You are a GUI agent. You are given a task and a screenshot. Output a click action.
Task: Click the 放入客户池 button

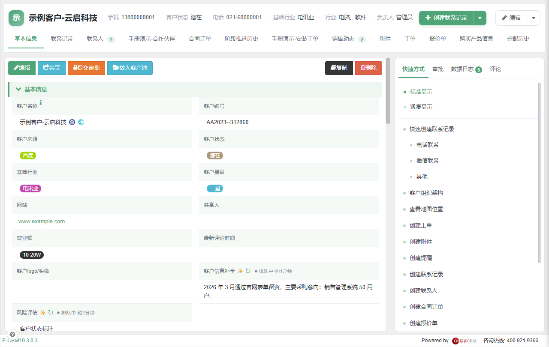[x=130, y=68]
